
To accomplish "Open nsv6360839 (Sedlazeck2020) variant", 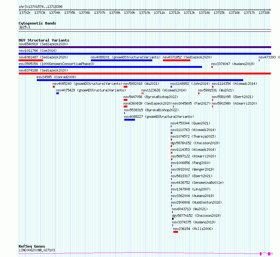I will (148, 103).
